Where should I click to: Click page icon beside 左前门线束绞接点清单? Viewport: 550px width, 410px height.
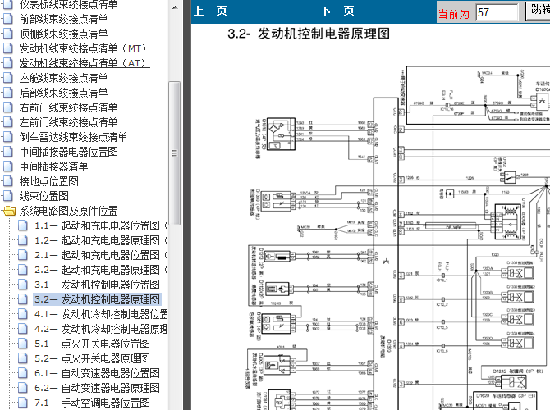[7, 122]
